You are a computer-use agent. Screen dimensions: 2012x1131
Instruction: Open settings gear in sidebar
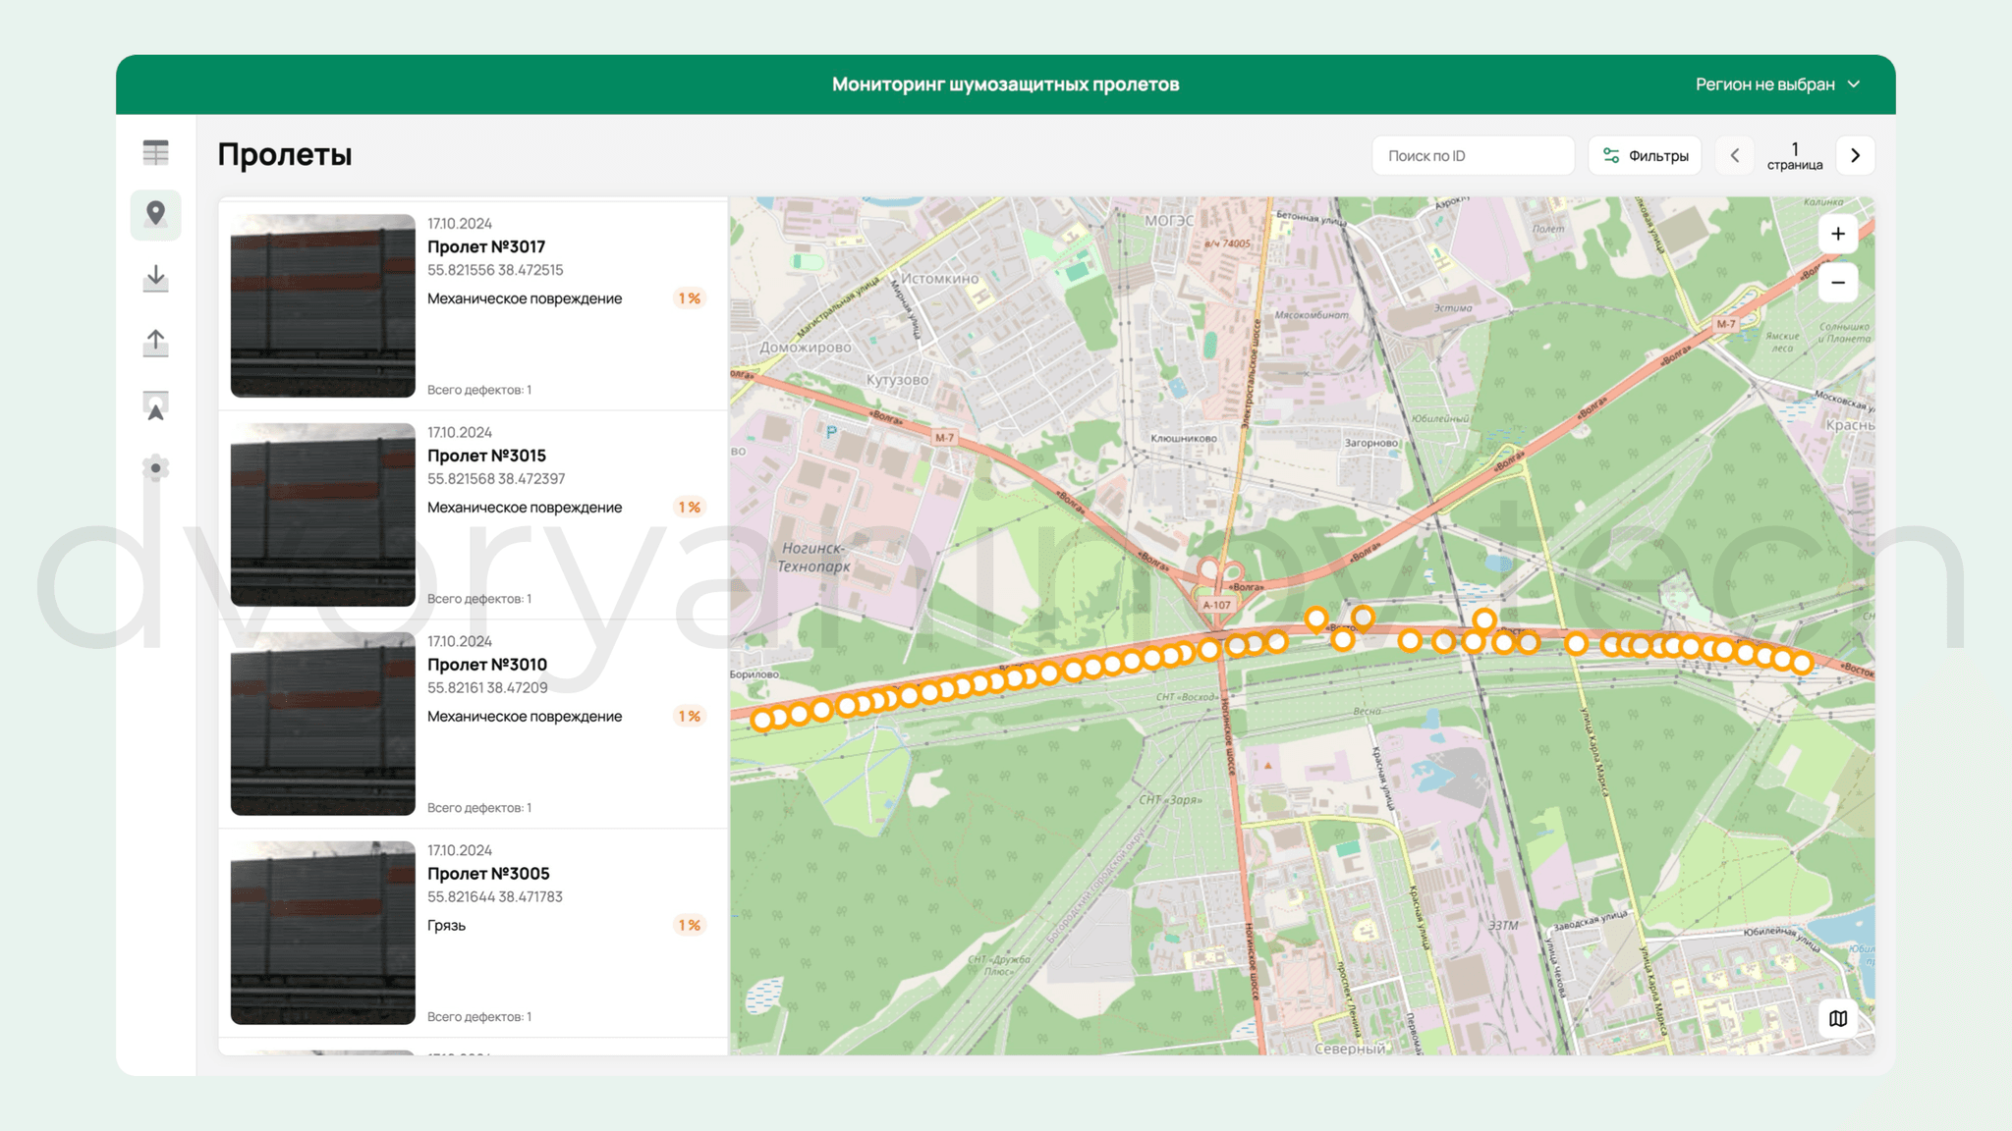point(155,468)
